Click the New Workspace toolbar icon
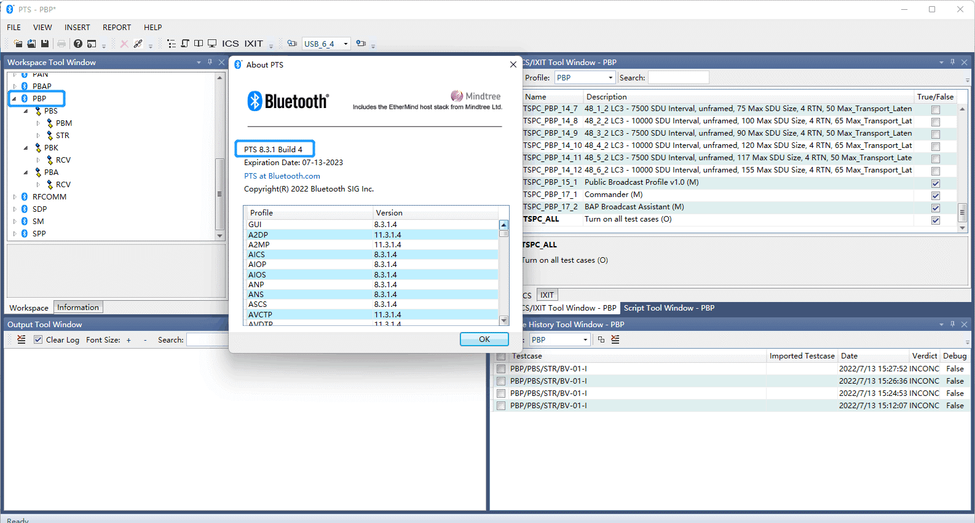 (x=18, y=44)
